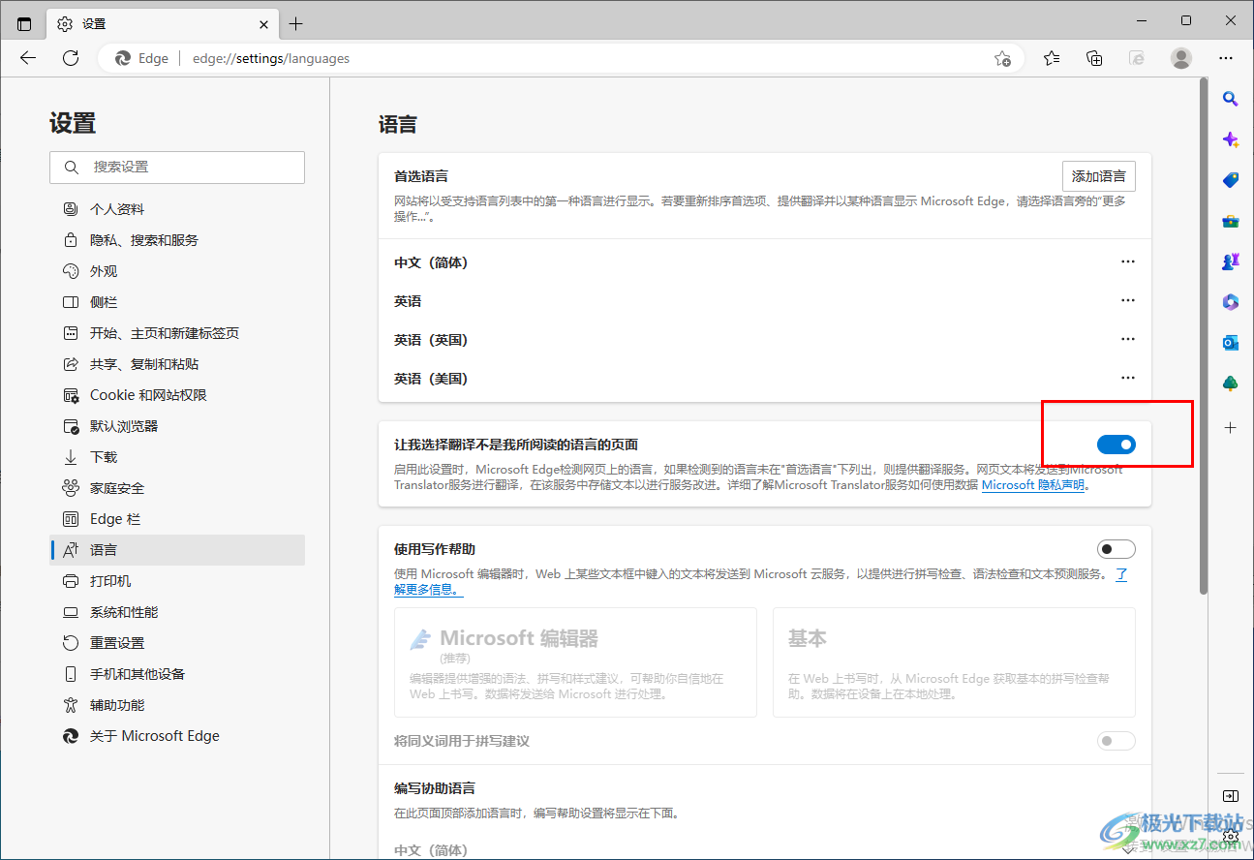The height and width of the screenshot is (860, 1254).
Task: Open 打印机 settings
Action: pos(177,581)
